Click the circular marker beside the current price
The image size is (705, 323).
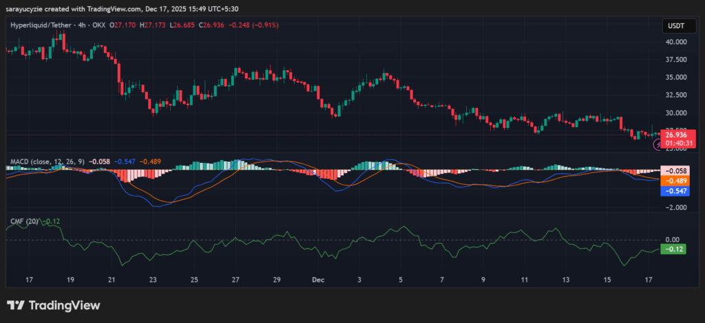click(x=656, y=144)
